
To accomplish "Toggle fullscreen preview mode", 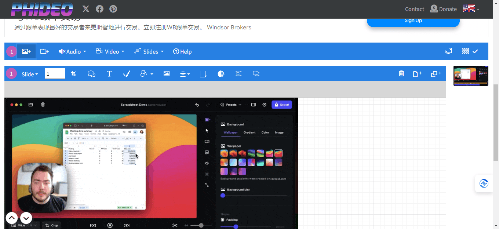I will point(448,51).
